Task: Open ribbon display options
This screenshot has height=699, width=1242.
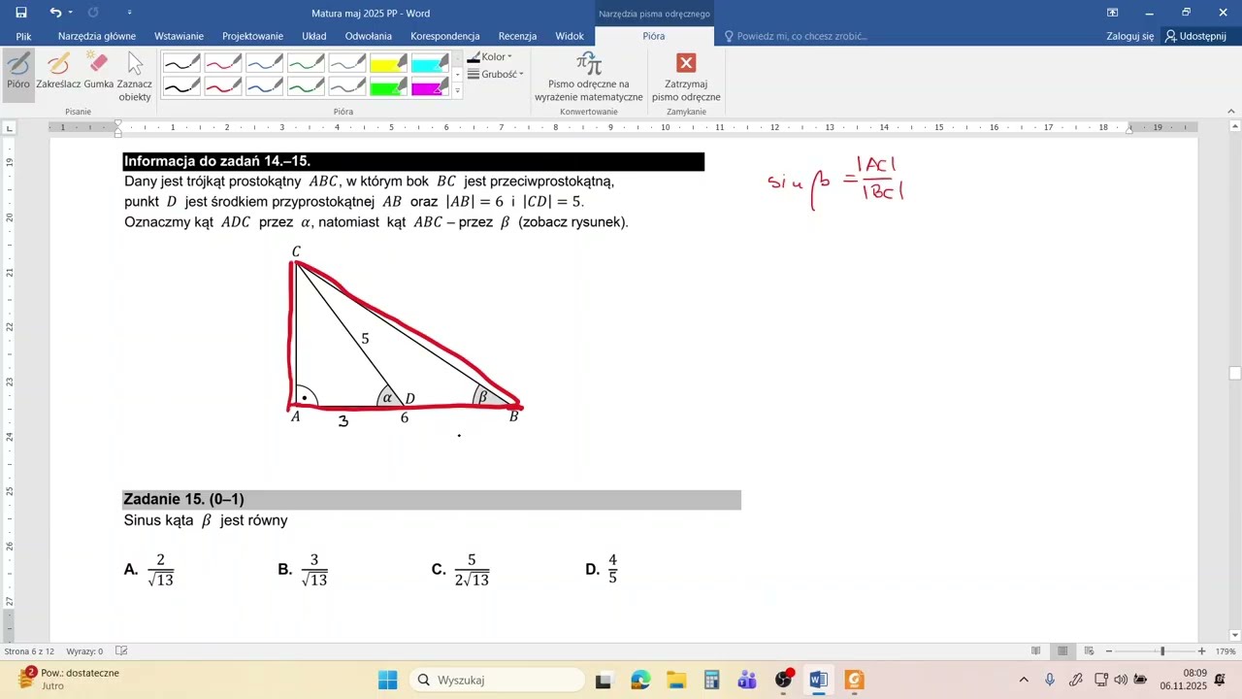Action: pyautogui.click(x=1113, y=13)
